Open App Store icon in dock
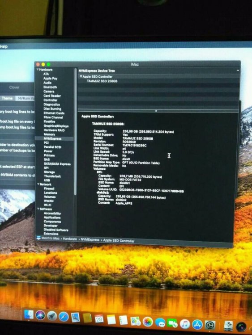Viewport: 252px width, 335px height. coord(197,325)
